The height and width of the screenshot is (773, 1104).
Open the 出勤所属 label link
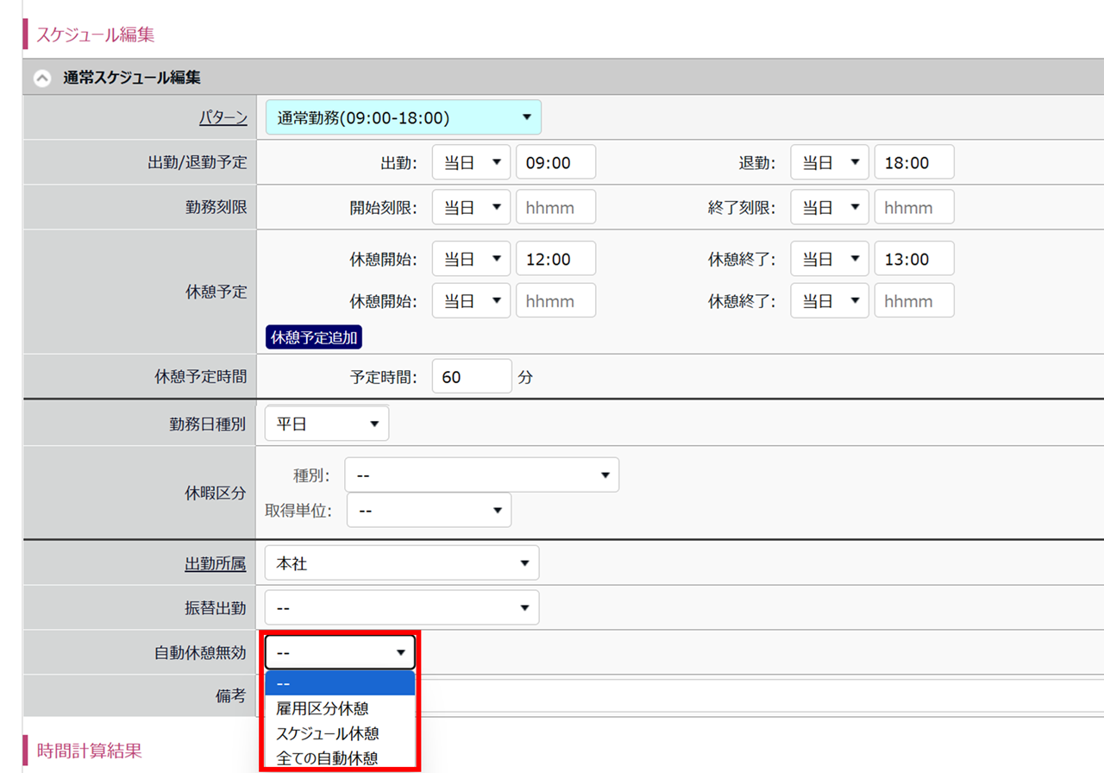[216, 563]
